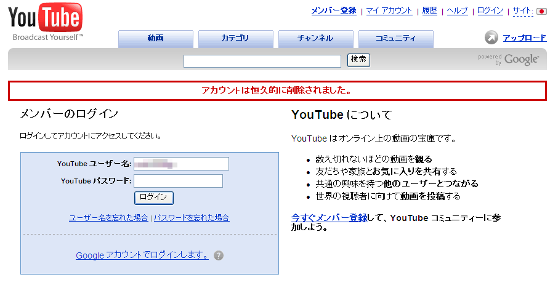Click the ログイン form button
The width and height of the screenshot is (558, 285).
[x=154, y=198]
